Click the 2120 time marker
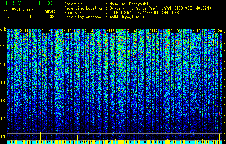The height and width of the screenshot is (144, 226). click(x=218, y=31)
